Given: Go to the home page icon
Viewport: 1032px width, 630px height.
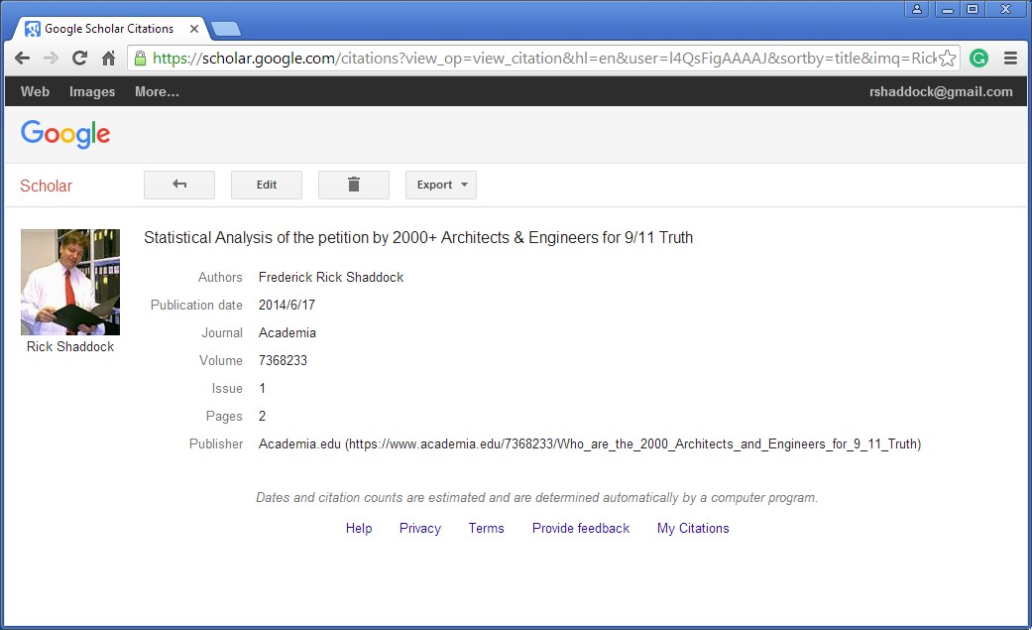Looking at the screenshot, I should (109, 58).
